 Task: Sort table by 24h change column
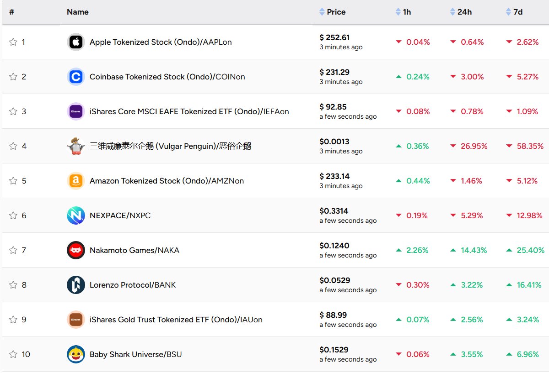(461, 12)
